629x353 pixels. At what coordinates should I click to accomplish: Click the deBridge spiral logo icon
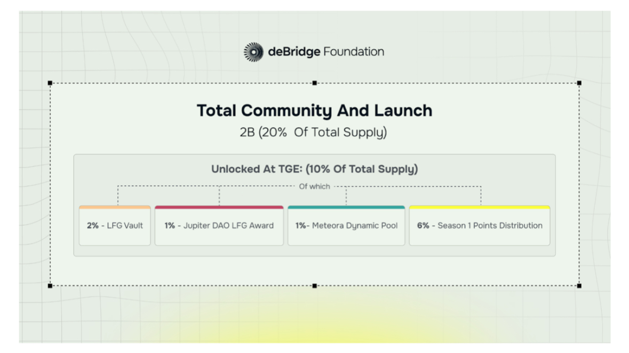(253, 52)
